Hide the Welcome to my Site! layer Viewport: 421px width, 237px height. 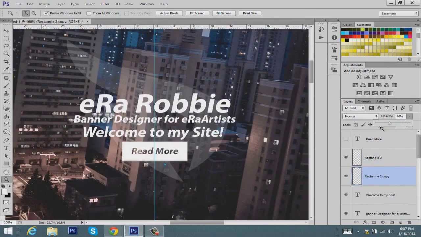click(346, 195)
